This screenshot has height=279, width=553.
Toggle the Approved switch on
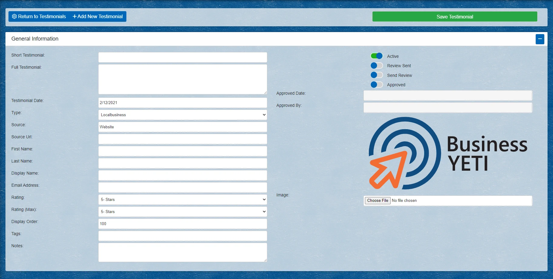tap(377, 85)
